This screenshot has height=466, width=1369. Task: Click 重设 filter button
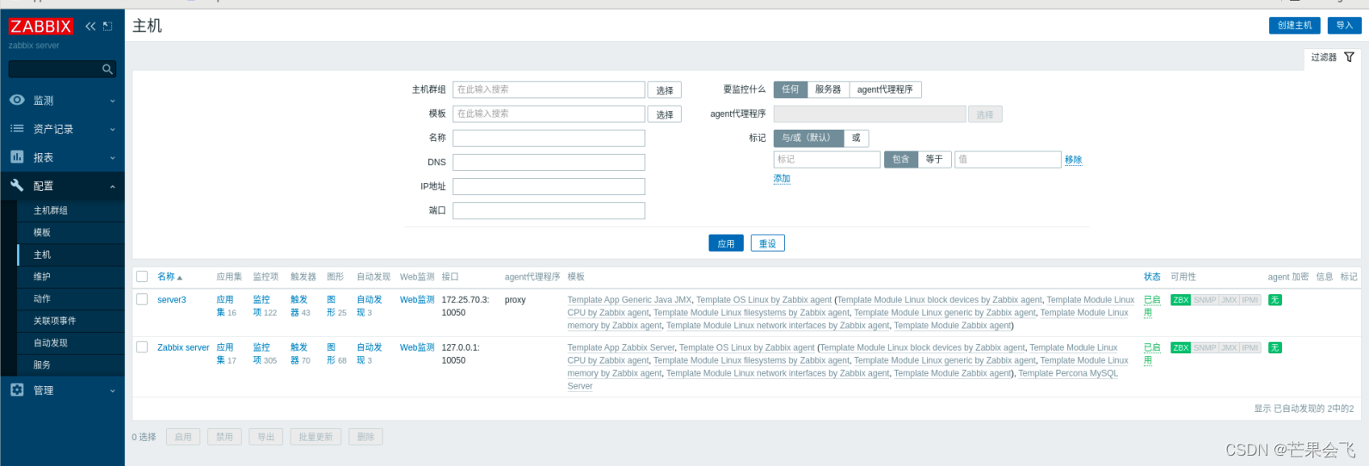[x=767, y=243]
